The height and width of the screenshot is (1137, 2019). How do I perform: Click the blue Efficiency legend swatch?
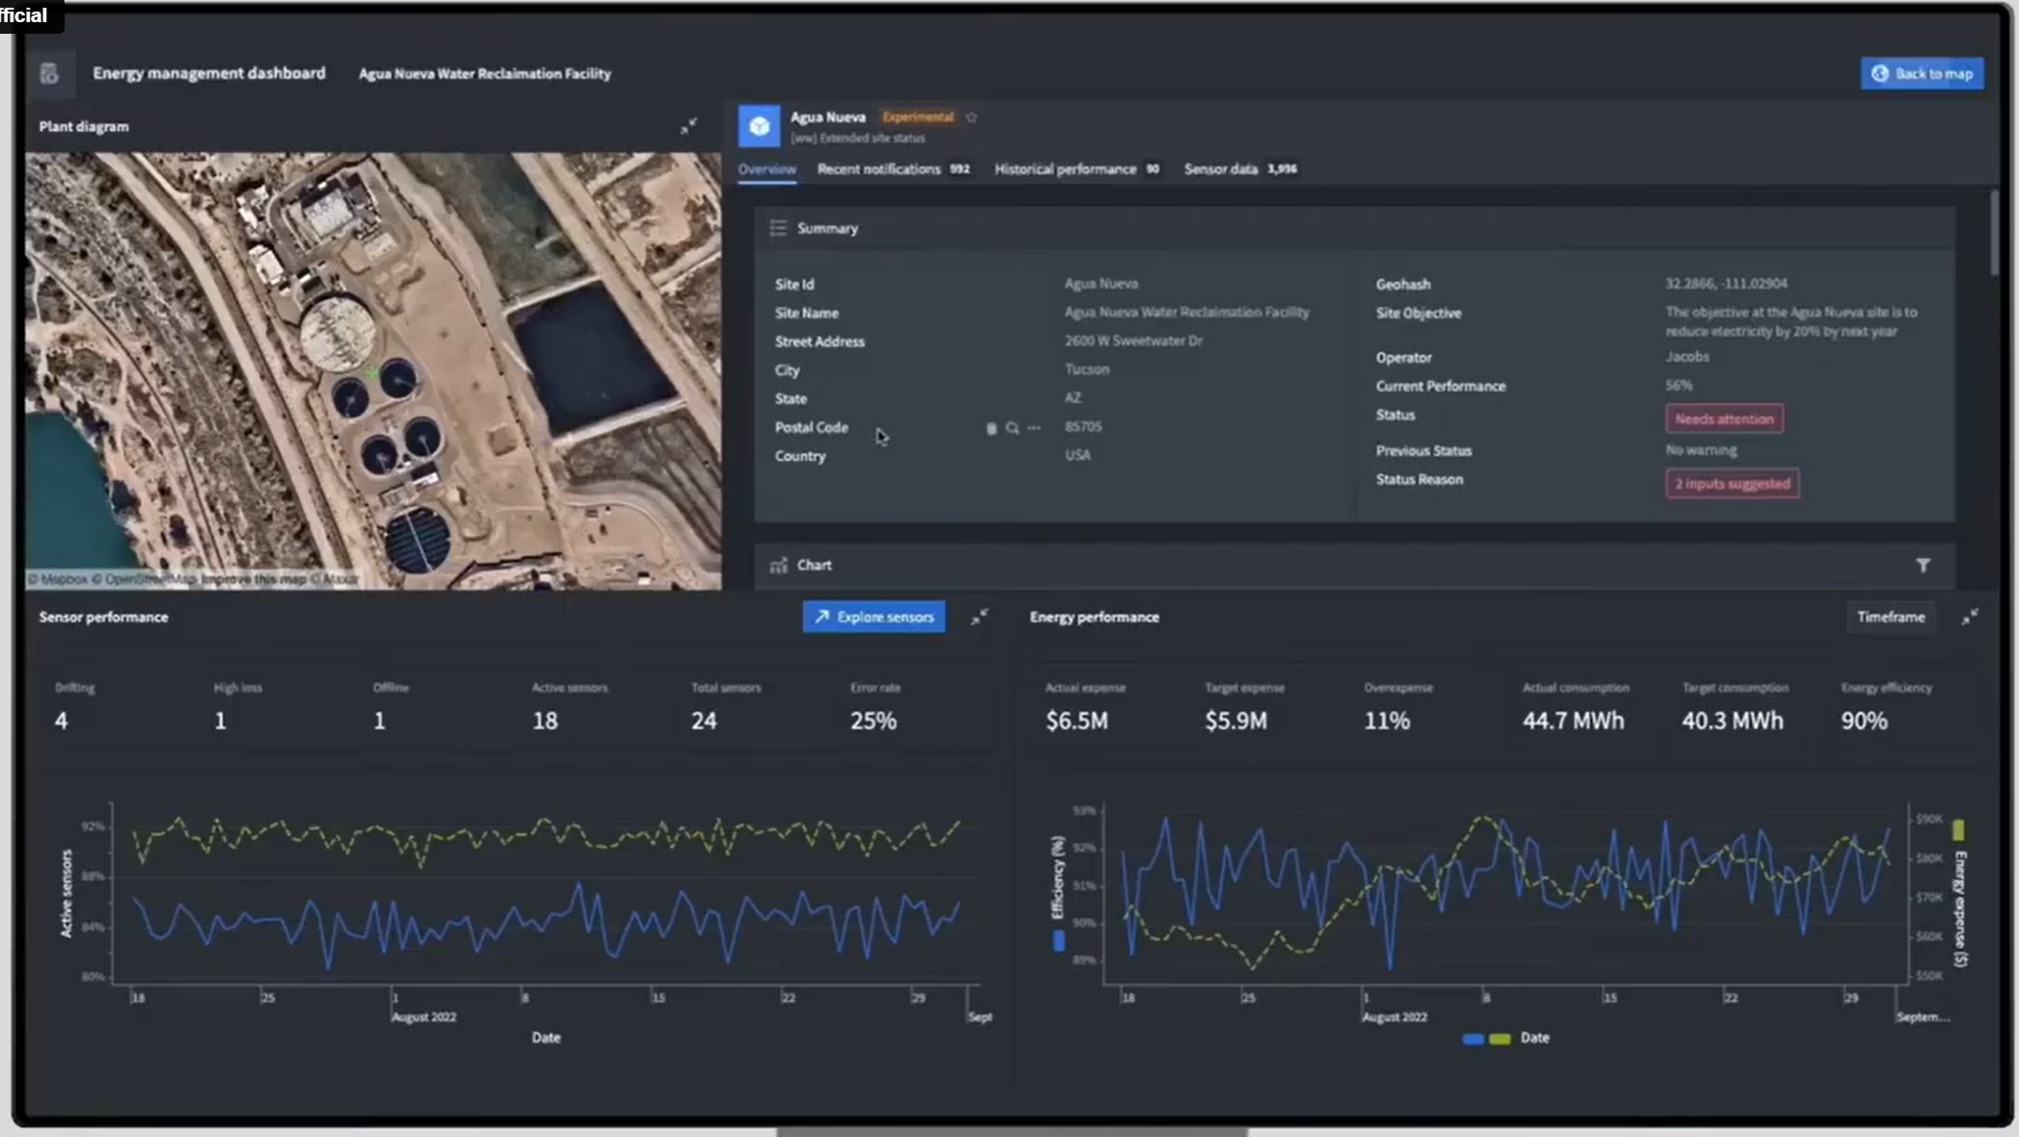1058,940
